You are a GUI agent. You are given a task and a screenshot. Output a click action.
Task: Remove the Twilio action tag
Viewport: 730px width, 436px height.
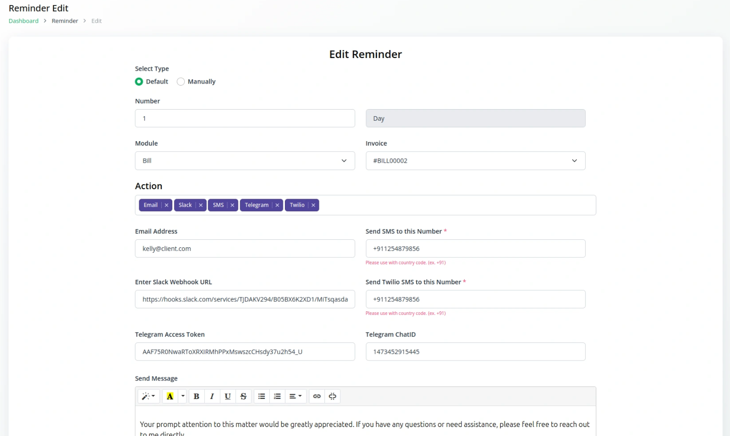click(313, 205)
